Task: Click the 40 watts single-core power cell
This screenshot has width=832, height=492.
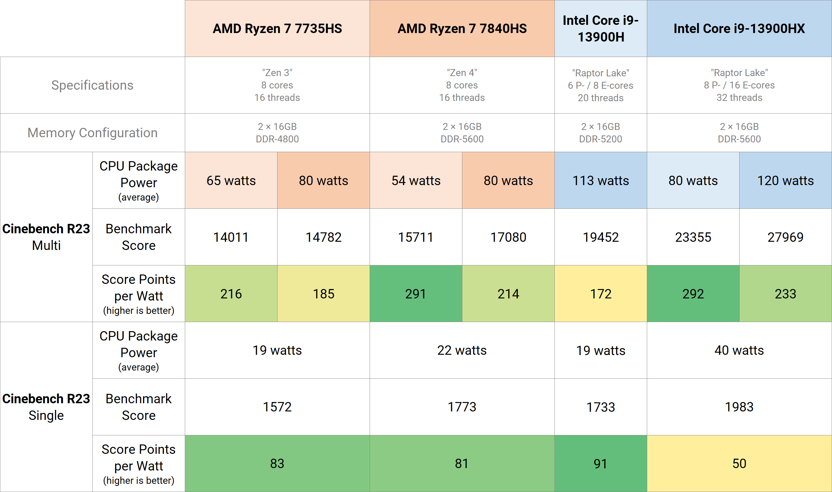Action: click(x=739, y=351)
